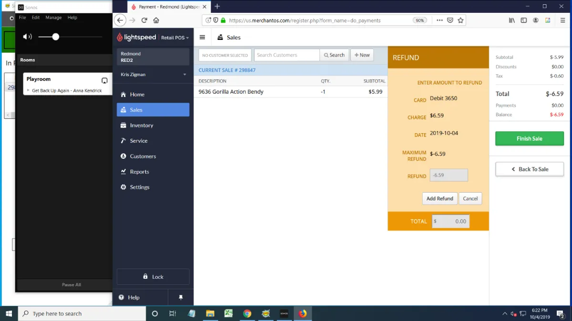This screenshot has height=321, width=572.
Task: Open Excel from the taskbar
Action: click(229, 313)
